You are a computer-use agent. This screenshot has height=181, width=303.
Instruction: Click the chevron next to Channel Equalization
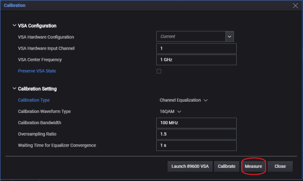pyautogui.click(x=205, y=100)
